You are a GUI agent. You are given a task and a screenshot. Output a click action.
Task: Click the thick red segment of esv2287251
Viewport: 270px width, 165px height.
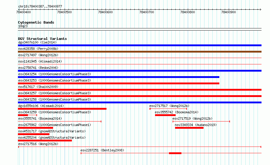coord(175,153)
